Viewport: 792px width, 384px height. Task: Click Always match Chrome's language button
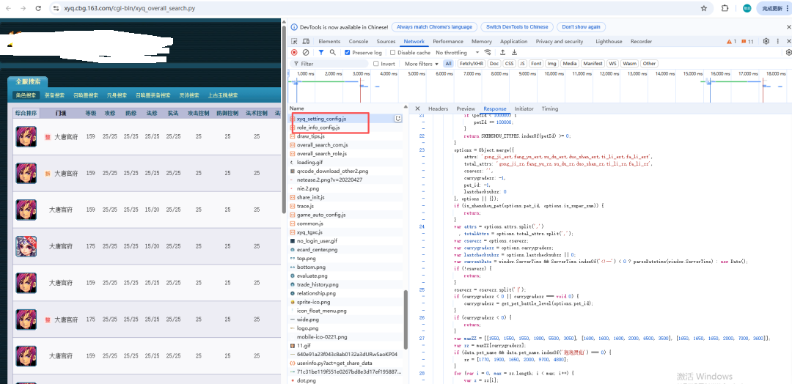[x=434, y=26]
